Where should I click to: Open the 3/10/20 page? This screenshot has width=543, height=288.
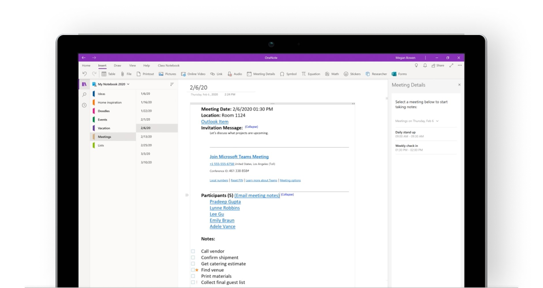157,162
